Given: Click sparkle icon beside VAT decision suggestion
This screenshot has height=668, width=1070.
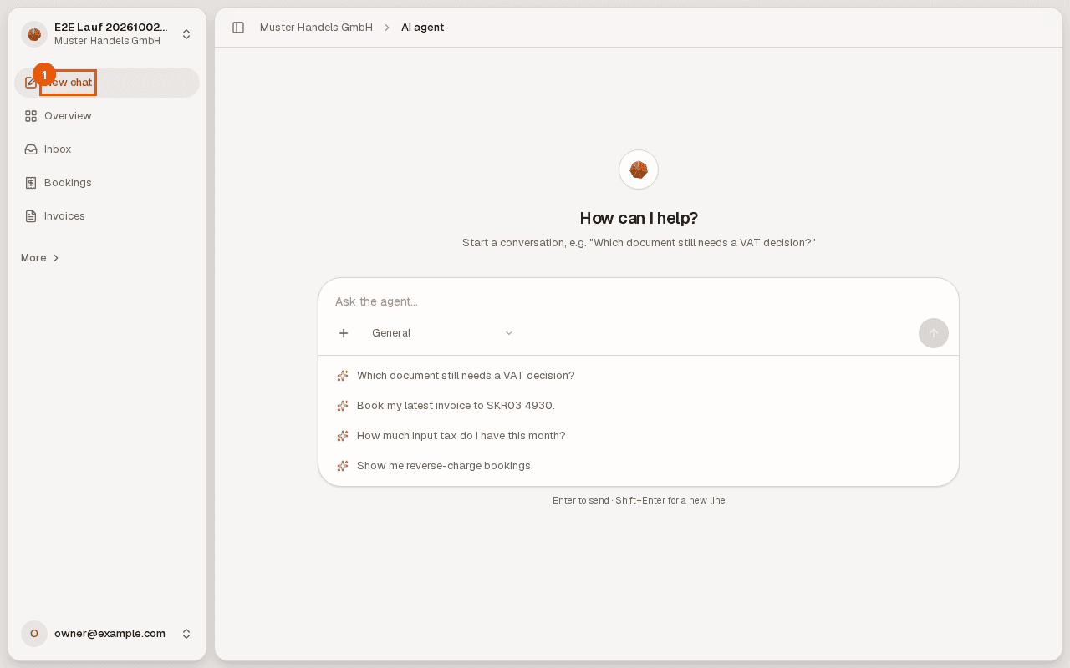Looking at the screenshot, I should (x=343, y=376).
